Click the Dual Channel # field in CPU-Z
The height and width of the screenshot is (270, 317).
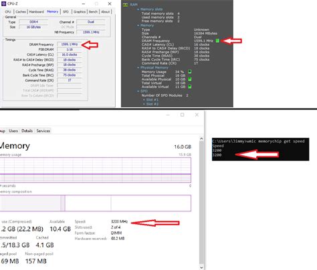pyautogui.click(x=91, y=22)
